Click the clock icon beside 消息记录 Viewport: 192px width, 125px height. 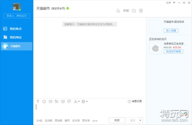pyautogui.click(x=129, y=102)
